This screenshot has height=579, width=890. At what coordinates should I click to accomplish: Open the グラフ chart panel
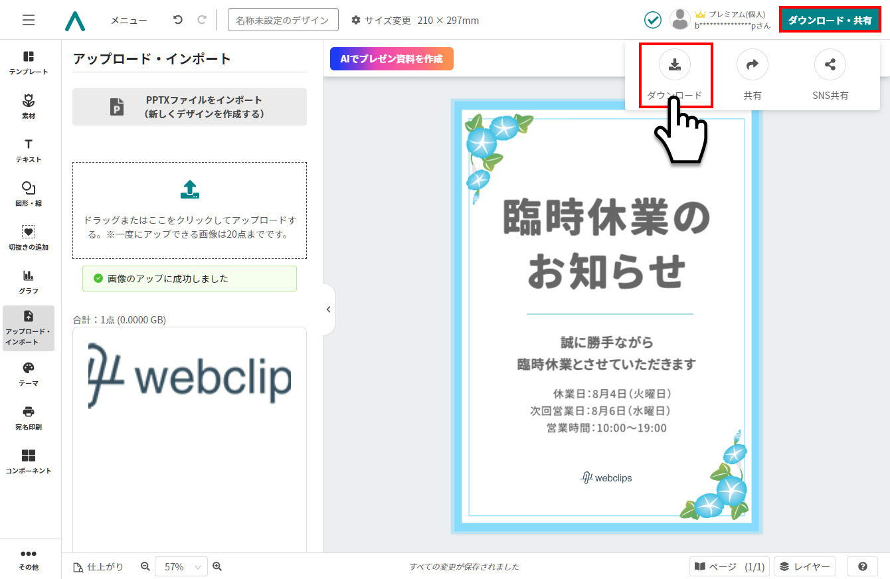click(29, 282)
